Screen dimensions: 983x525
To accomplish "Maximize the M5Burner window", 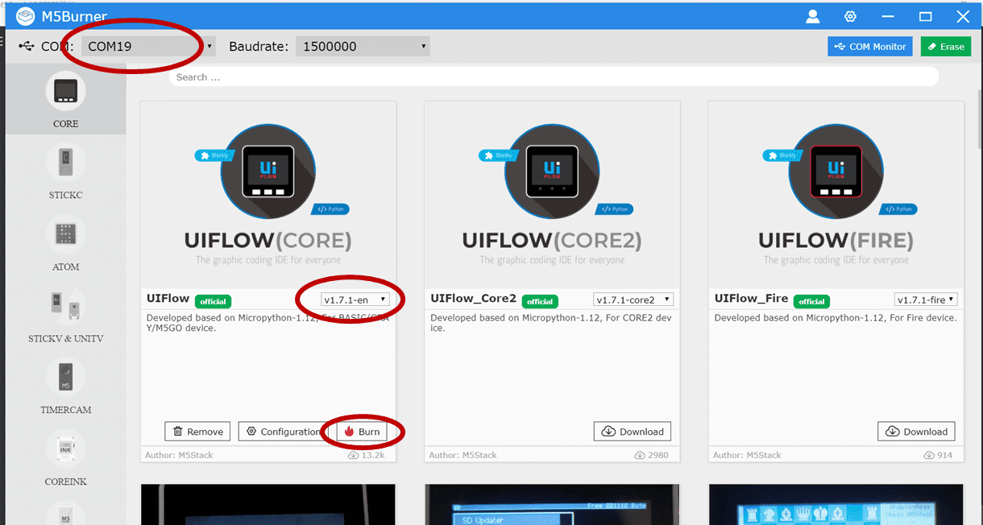I will 925,16.
